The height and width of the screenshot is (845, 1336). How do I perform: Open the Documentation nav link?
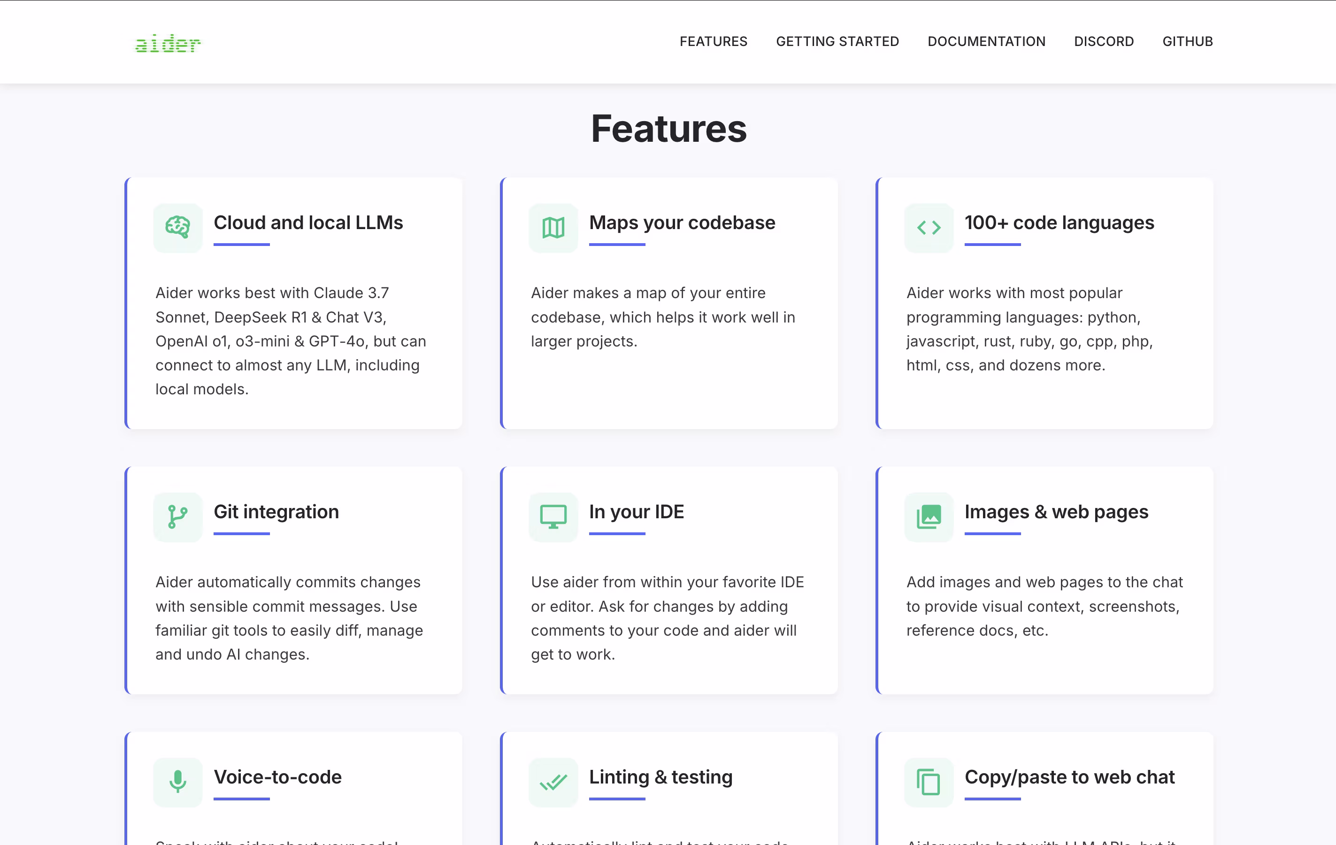click(986, 42)
